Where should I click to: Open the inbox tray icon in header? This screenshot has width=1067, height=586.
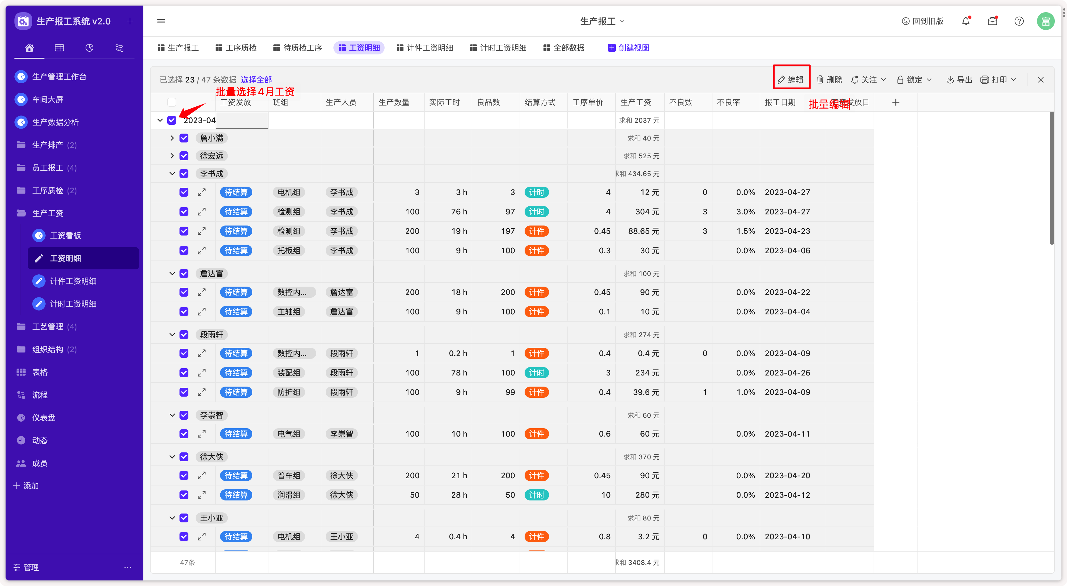[x=993, y=21]
